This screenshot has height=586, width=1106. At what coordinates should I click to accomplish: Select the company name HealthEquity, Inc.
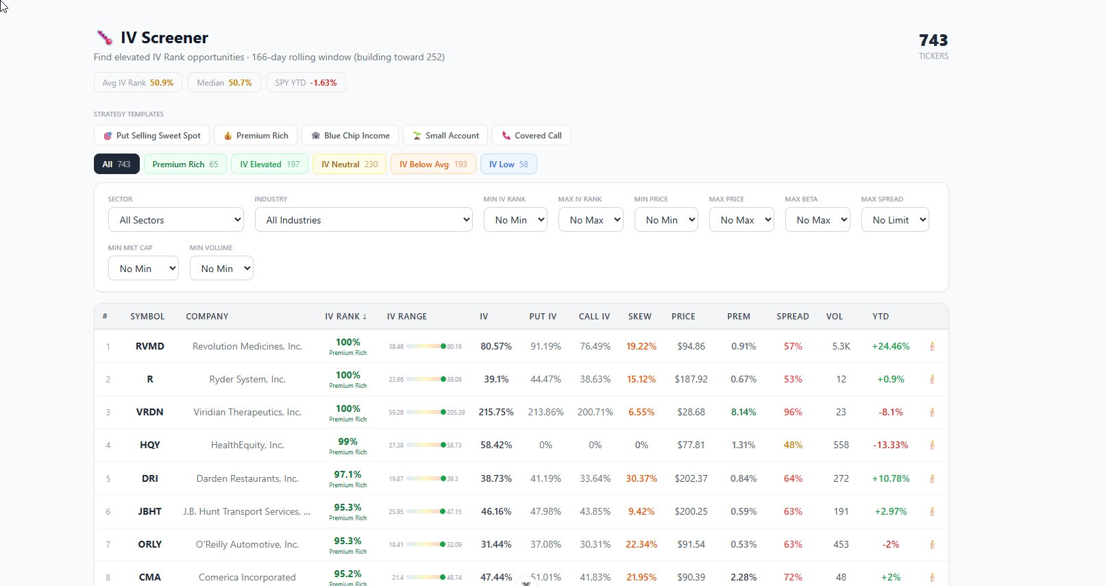click(x=247, y=445)
